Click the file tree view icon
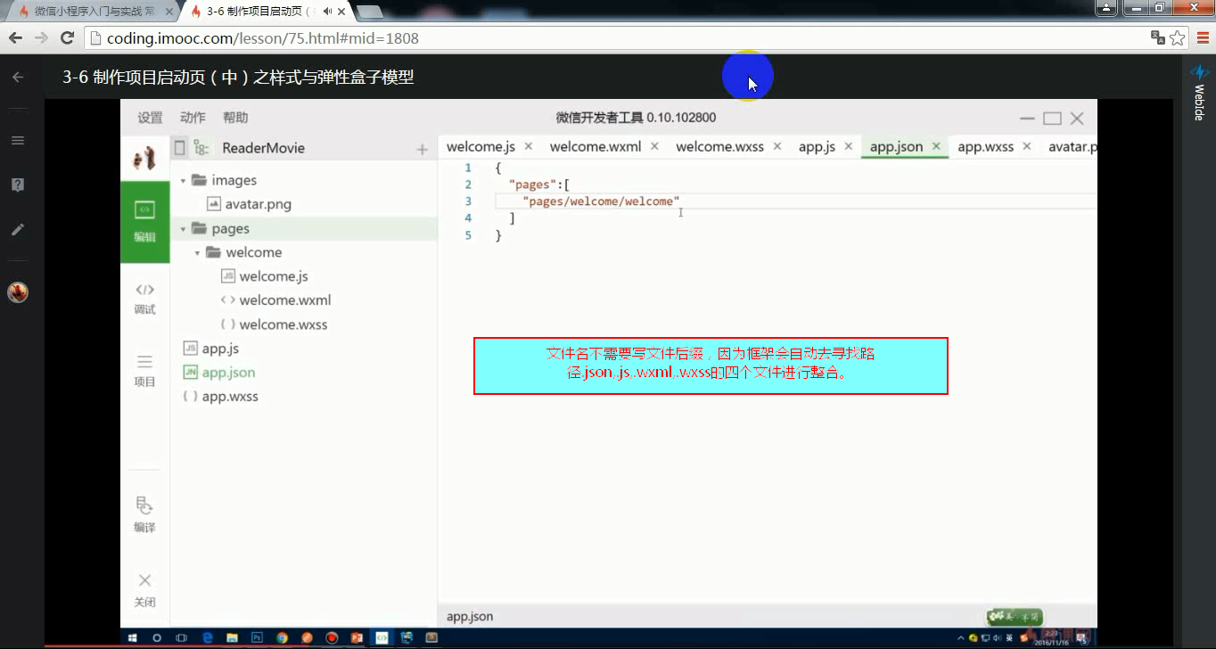The width and height of the screenshot is (1216, 649). [x=201, y=148]
